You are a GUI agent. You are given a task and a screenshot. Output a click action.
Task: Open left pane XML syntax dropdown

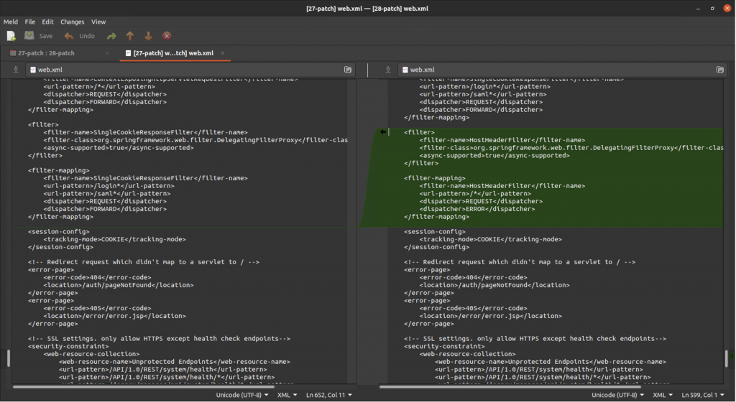pos(288,395)
